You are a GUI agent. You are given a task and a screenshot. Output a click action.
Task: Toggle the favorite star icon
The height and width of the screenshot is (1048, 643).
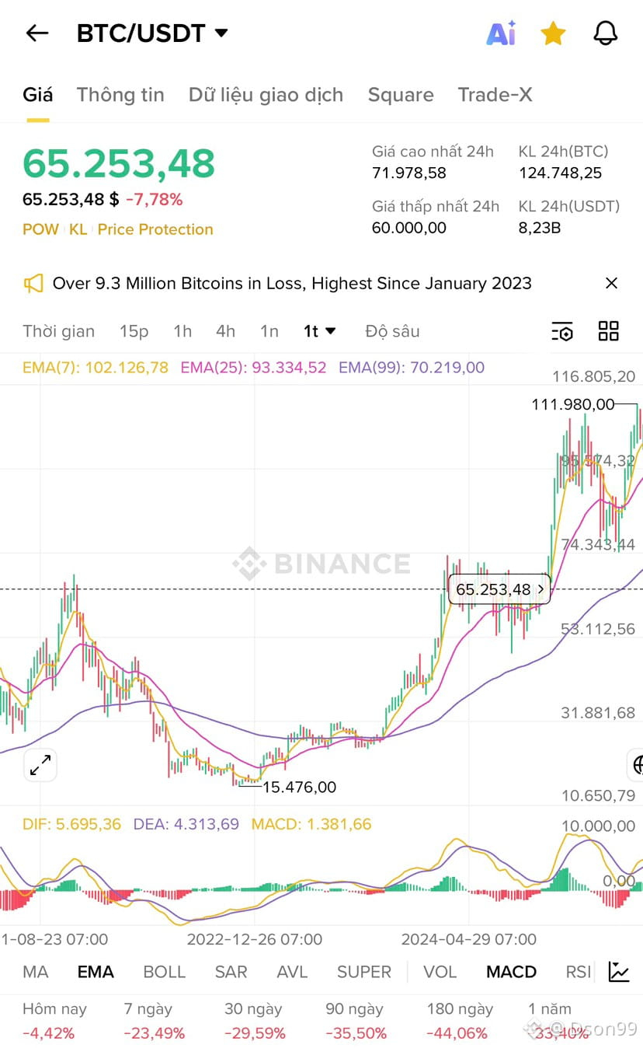point(553,33)
